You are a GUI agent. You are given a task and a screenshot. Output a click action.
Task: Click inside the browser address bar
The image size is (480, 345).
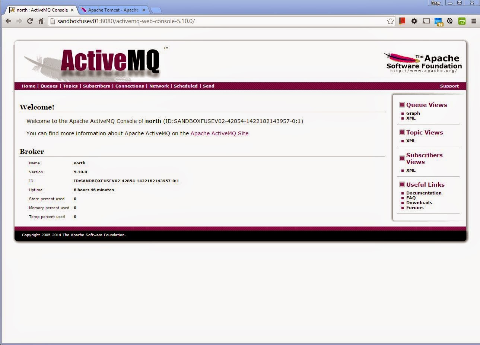point(149,21)
